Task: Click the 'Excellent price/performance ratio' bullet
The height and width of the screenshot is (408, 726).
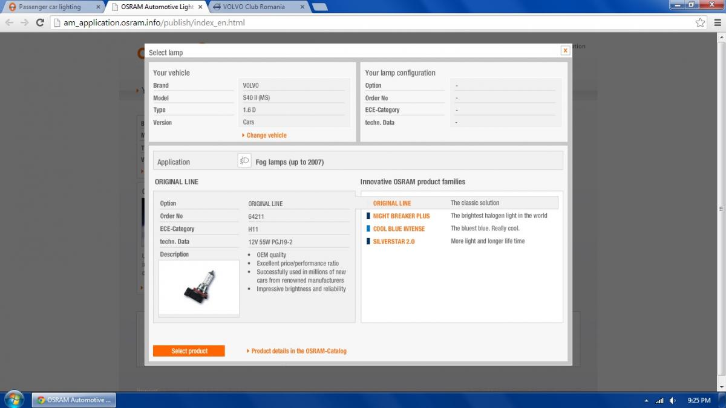Action: 298,264
